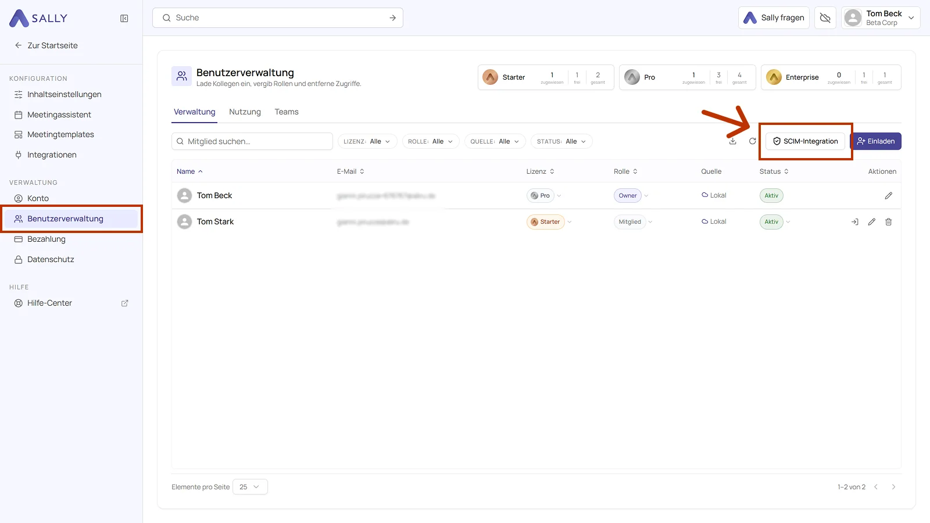Edit Tom Stark with pencil icon
The height and width of the screenshot is (523, 930).
coord(872,222)
